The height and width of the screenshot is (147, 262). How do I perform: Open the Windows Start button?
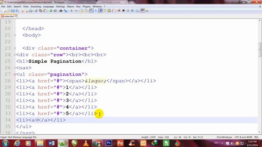tap(5, 143)
